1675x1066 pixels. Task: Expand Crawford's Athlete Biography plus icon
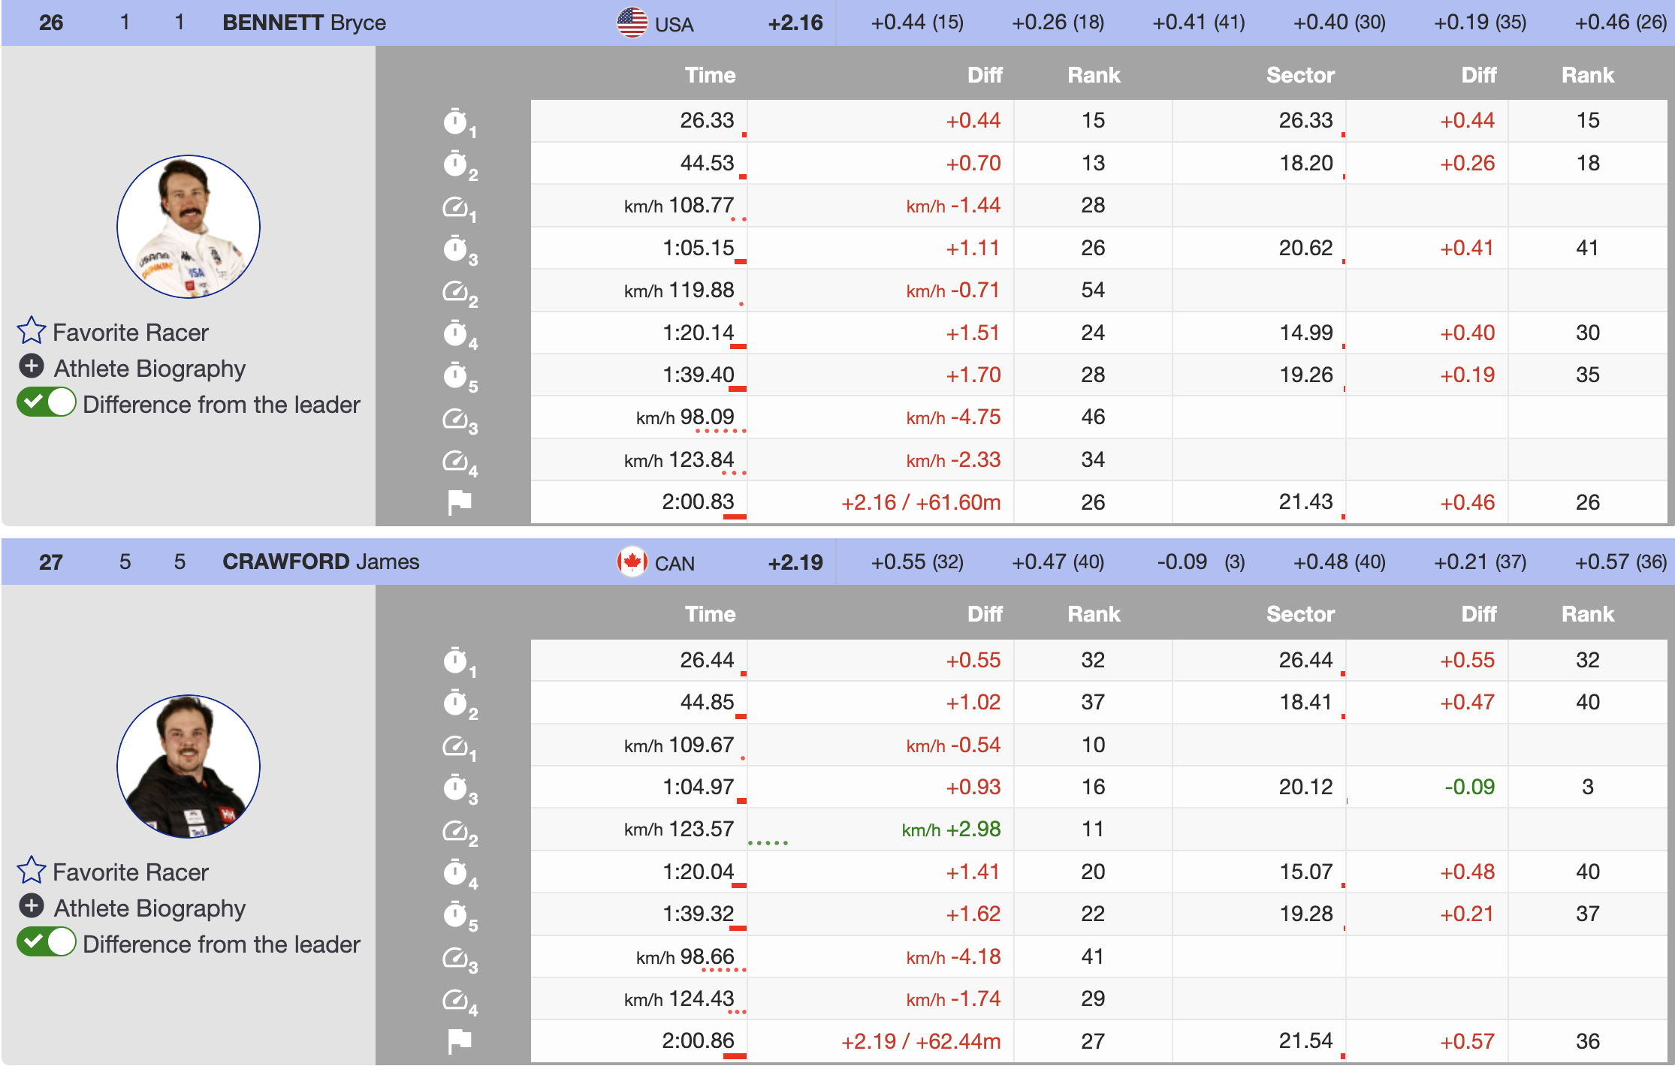(x=32, y=907)
